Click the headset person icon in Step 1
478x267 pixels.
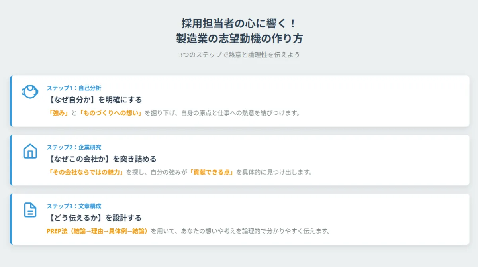[x=30, y=92]
